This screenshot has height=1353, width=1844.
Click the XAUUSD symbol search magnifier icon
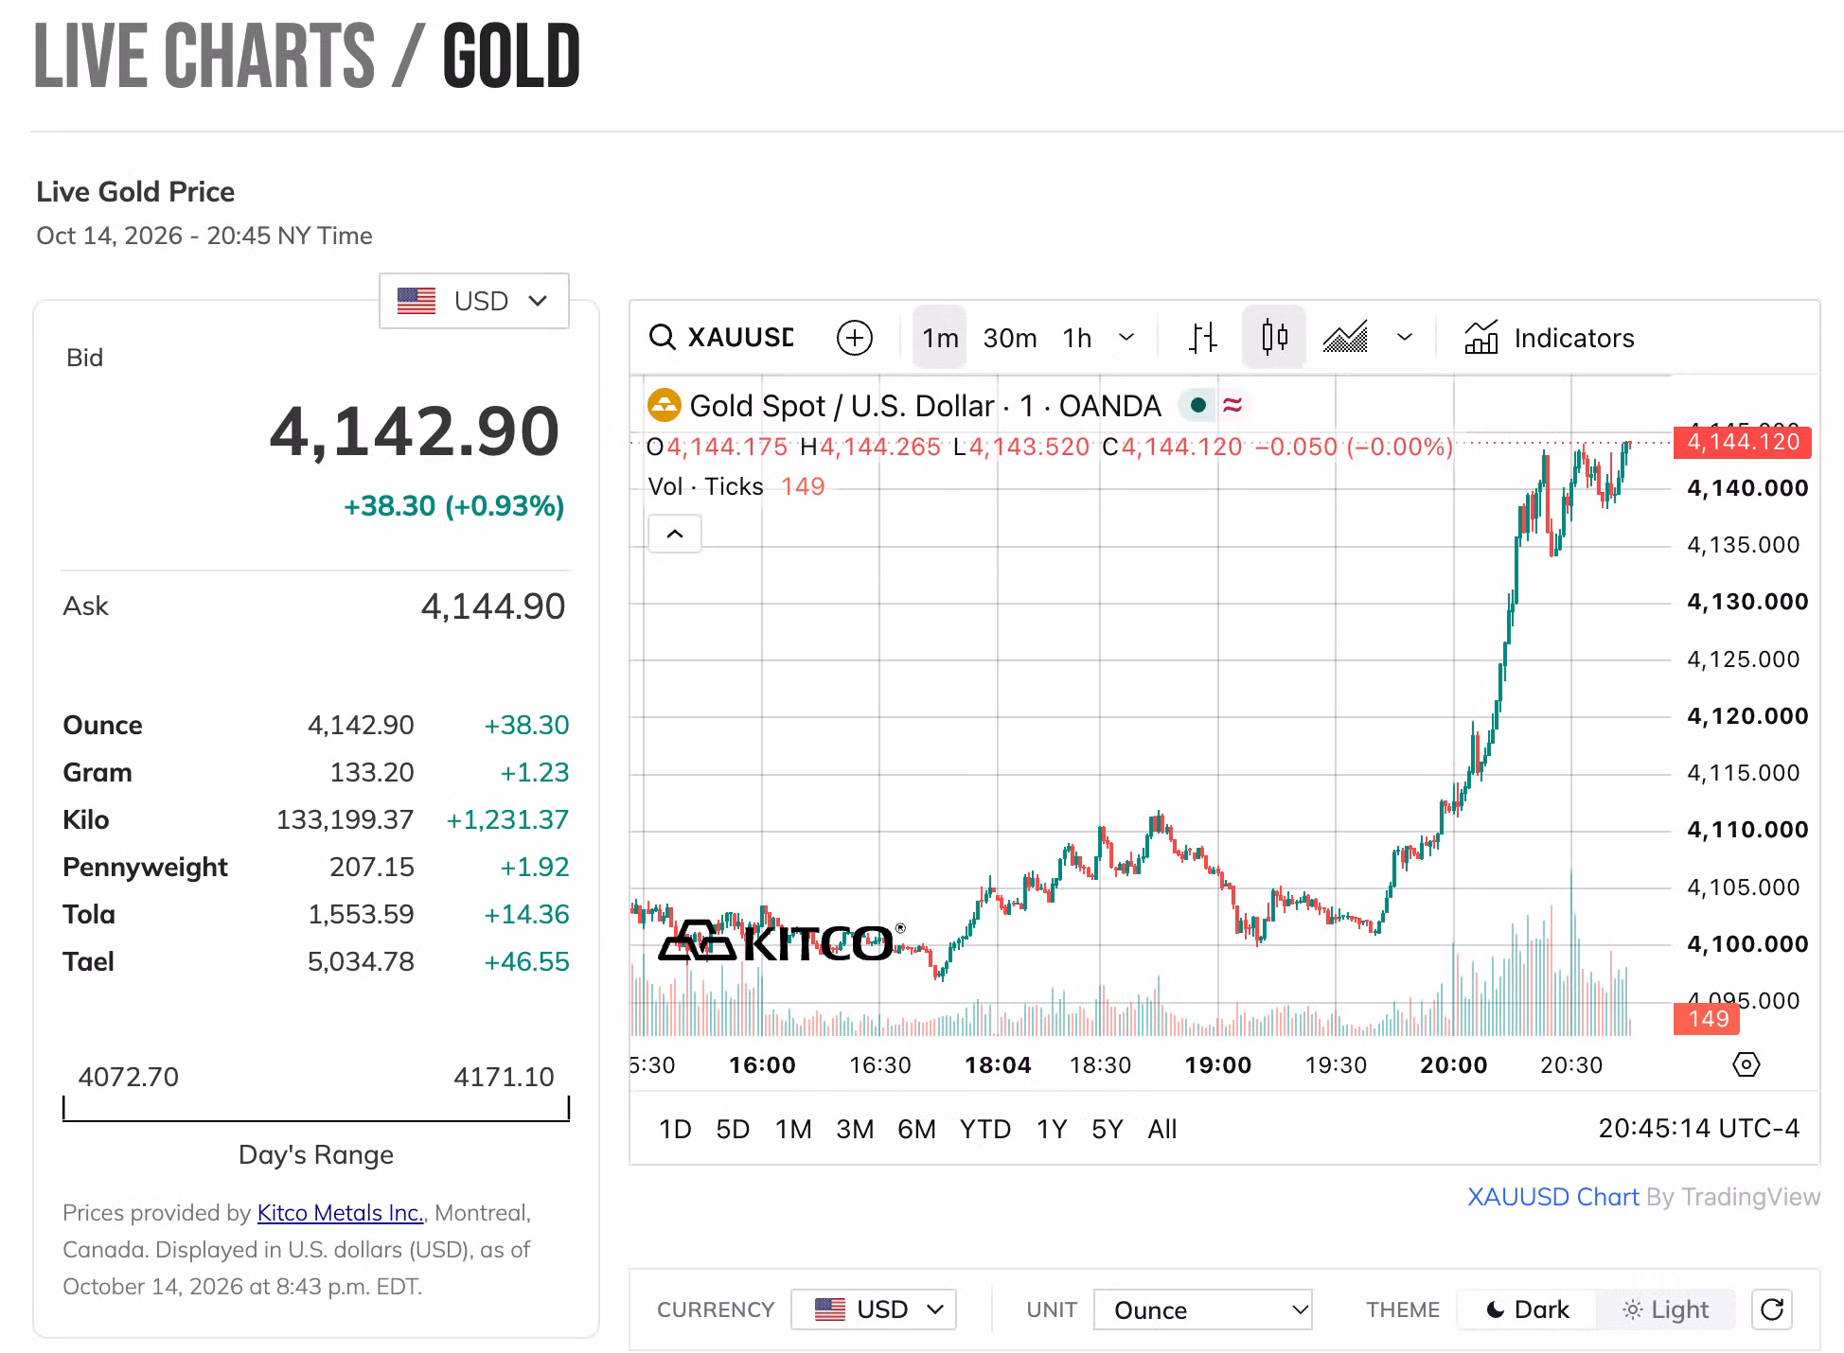point(662,338)
